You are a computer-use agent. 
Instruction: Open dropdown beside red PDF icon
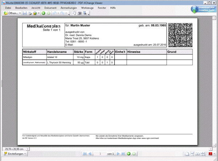click(214, 154)
